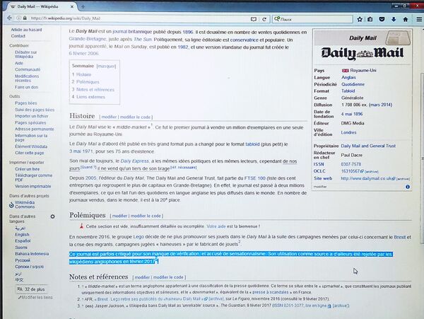
Task: Open the ISSN 0307-7578 link
Action: 351,164
